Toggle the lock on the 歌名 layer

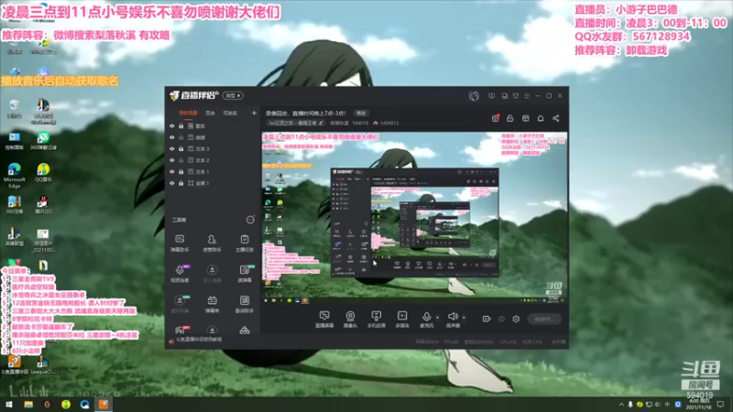(x=181, y=126)
